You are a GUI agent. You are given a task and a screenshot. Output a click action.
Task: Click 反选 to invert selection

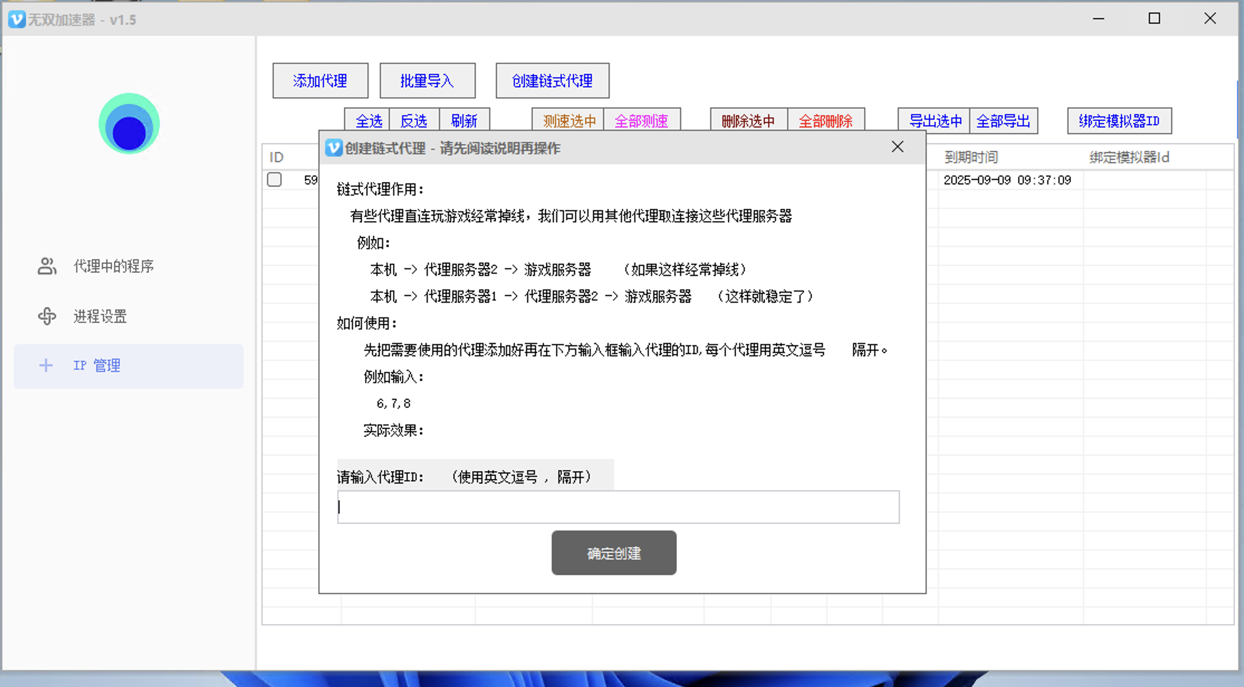click(x=414, y=121)
